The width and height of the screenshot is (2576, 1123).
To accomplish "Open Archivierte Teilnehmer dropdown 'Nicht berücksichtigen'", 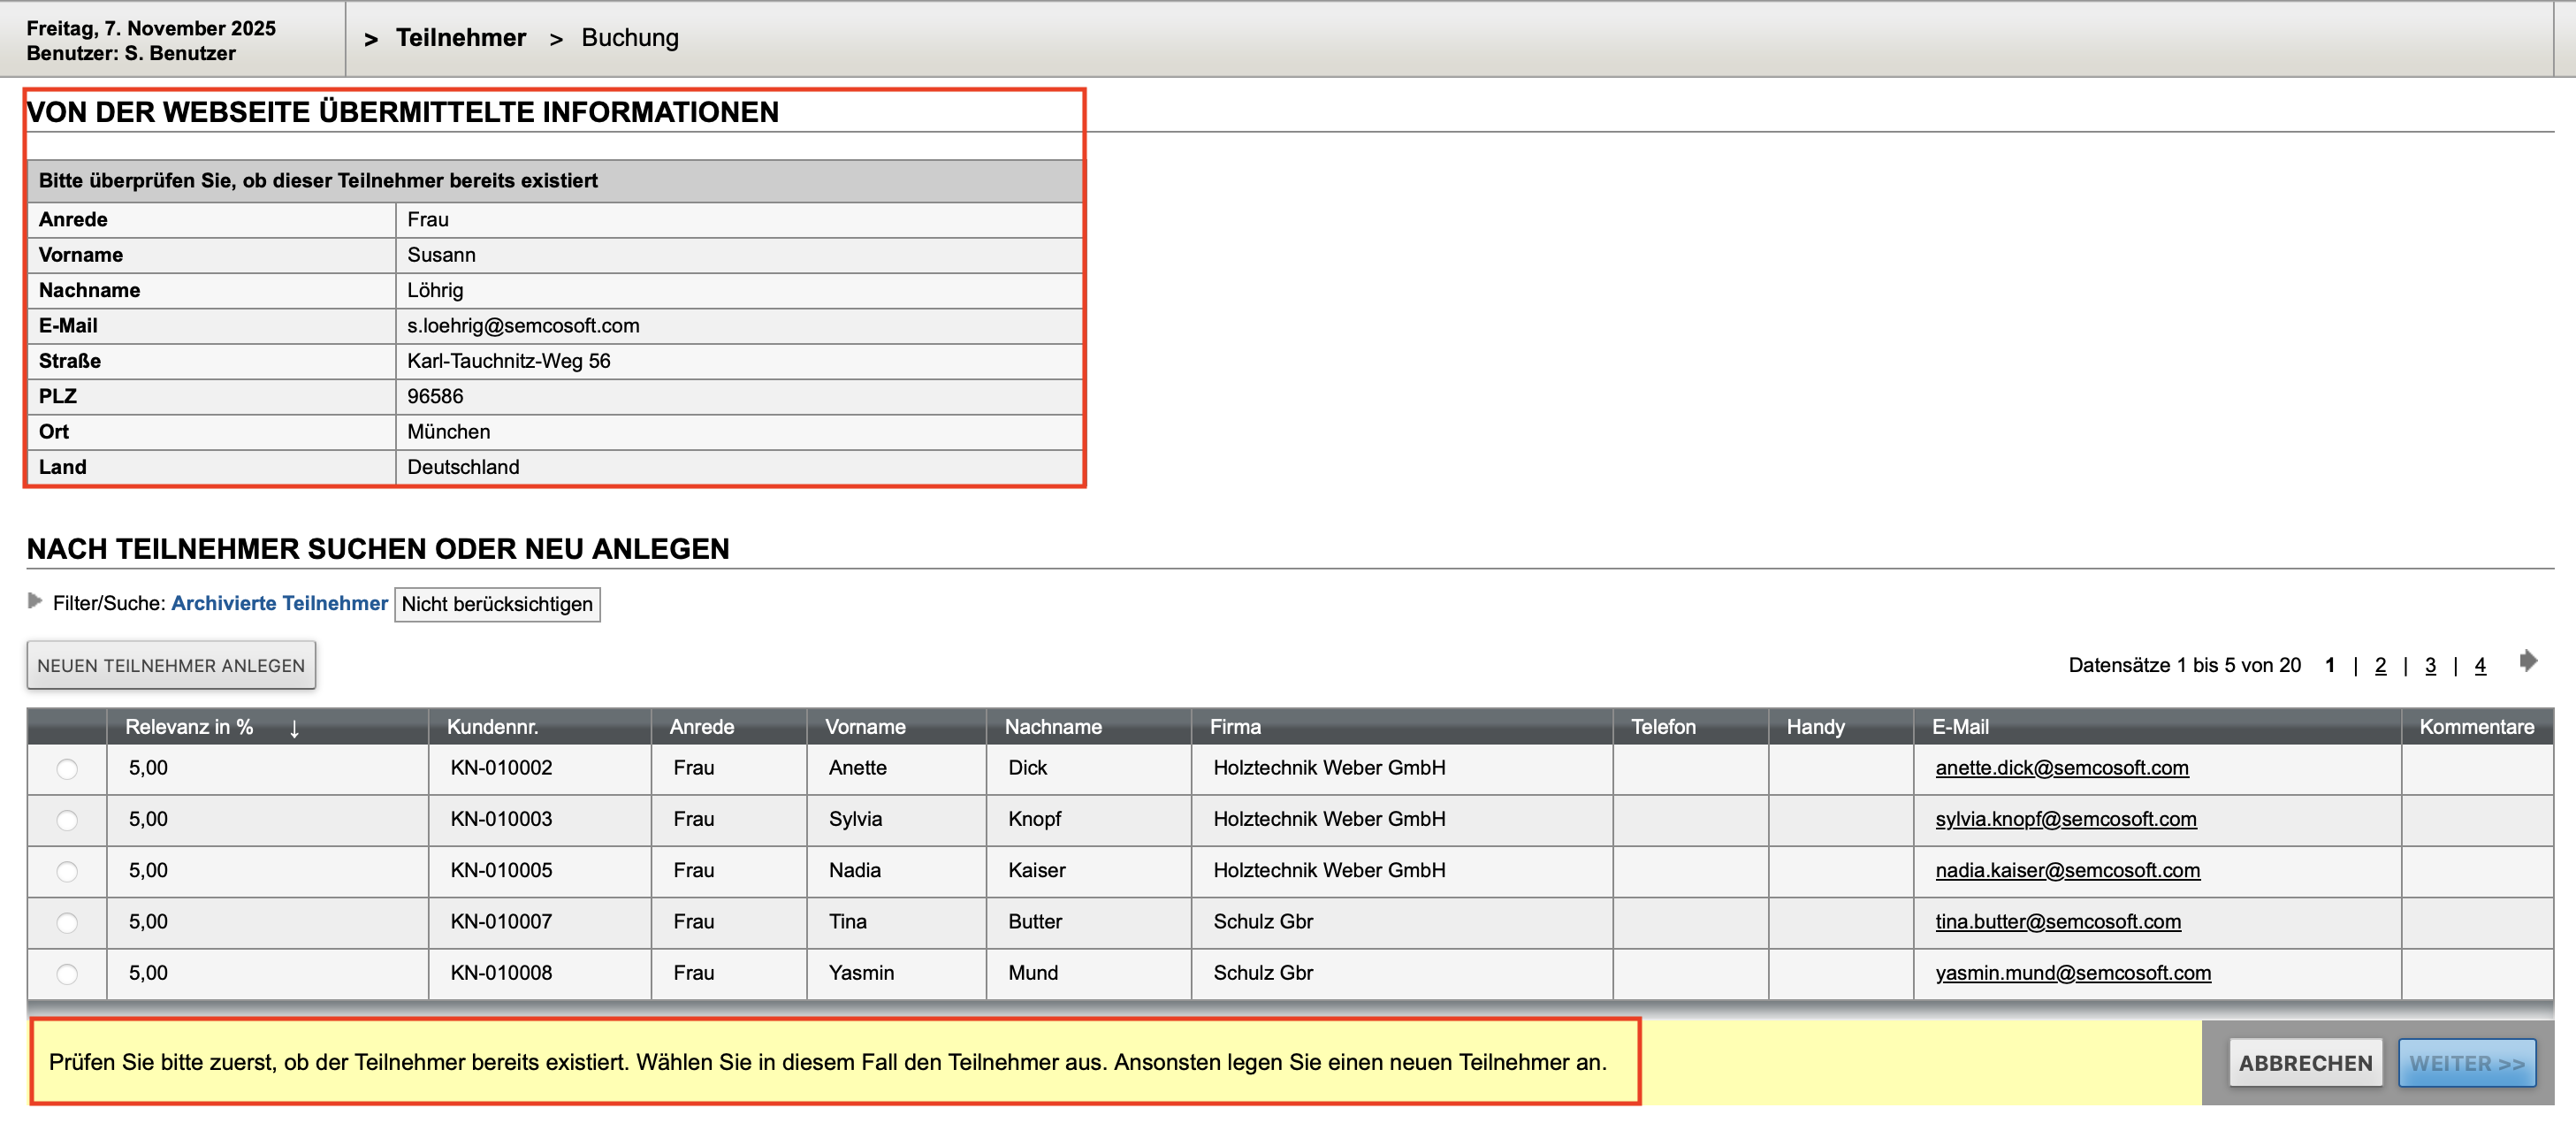I will [497, 604].
